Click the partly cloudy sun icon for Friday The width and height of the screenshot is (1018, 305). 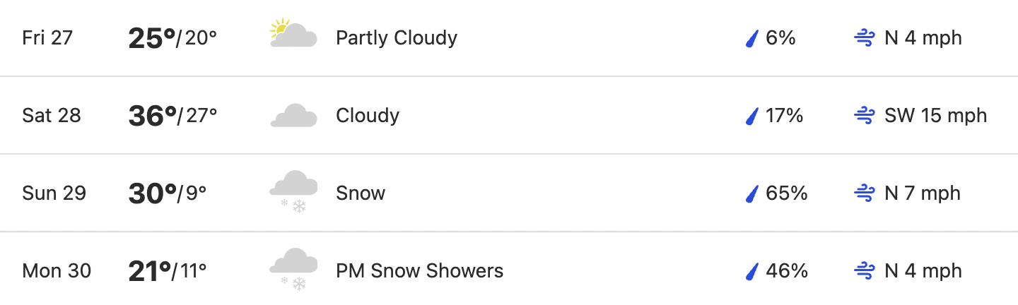293,35
